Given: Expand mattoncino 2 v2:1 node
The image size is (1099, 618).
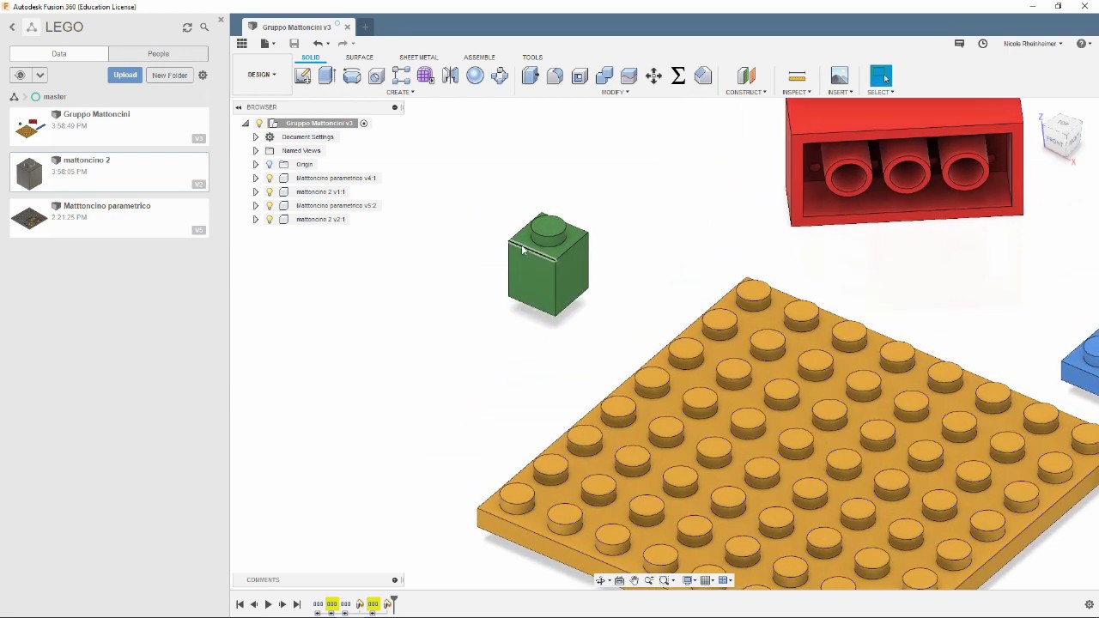Looking at the screenshot, I should (x=255, y=219).
